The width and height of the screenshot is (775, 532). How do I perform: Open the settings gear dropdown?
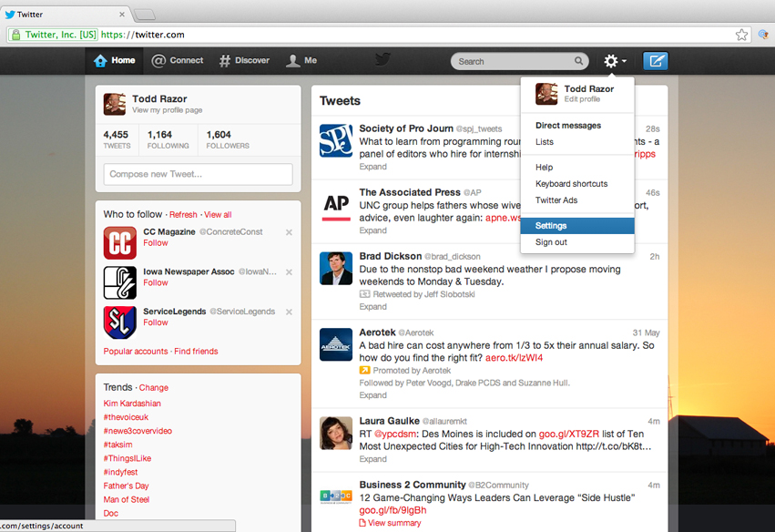[x=614, y=61]
